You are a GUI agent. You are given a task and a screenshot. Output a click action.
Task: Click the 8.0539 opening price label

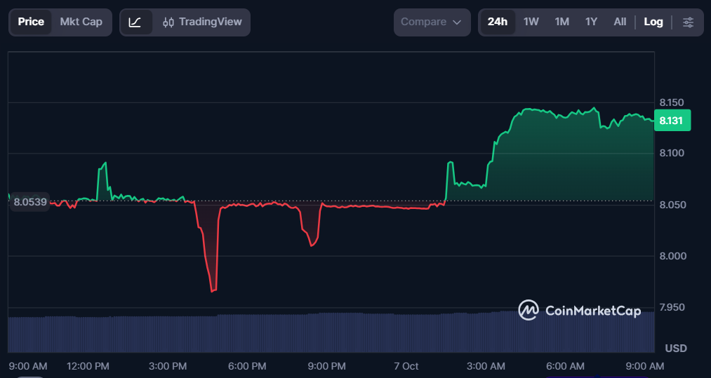click(30, 202)
